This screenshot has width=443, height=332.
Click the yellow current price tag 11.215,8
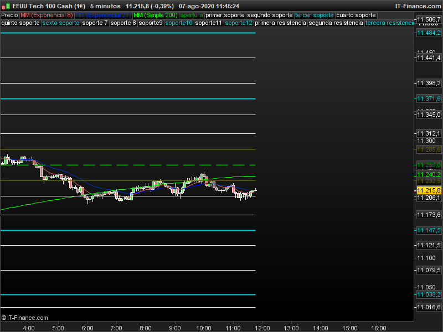click(427, 190)
